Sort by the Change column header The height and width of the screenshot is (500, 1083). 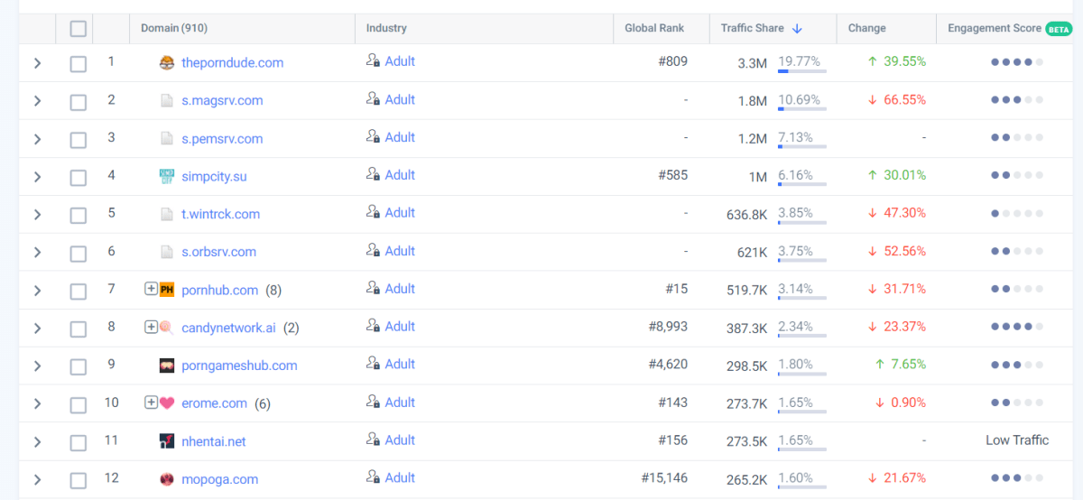[866, 29]
